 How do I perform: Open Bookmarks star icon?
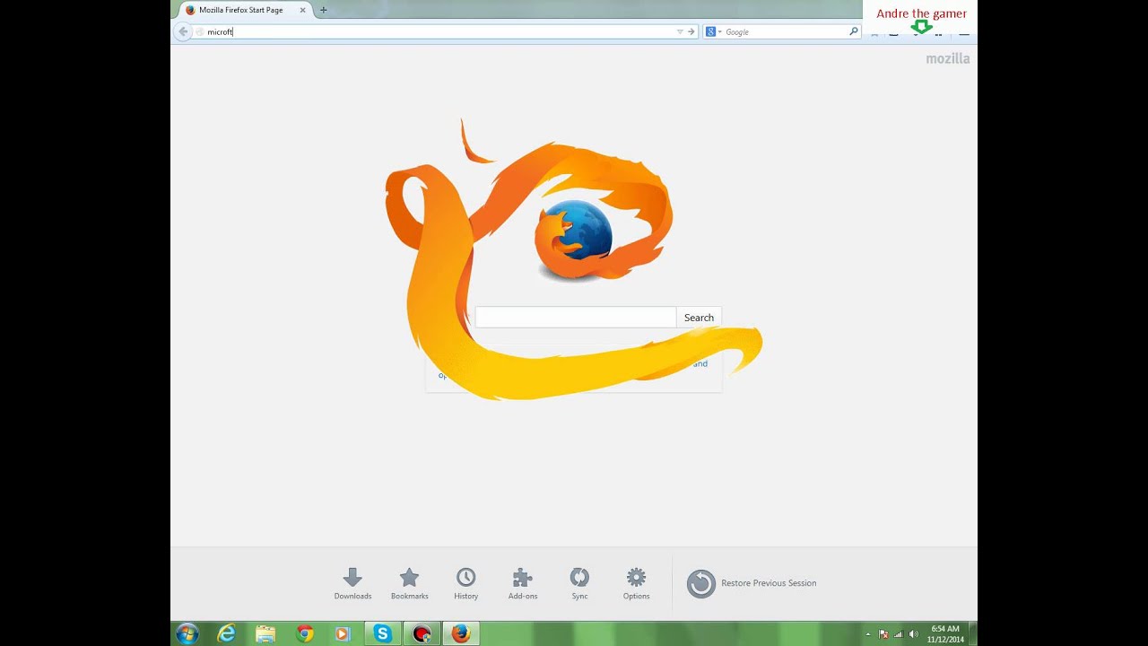(x=409, y=583)
